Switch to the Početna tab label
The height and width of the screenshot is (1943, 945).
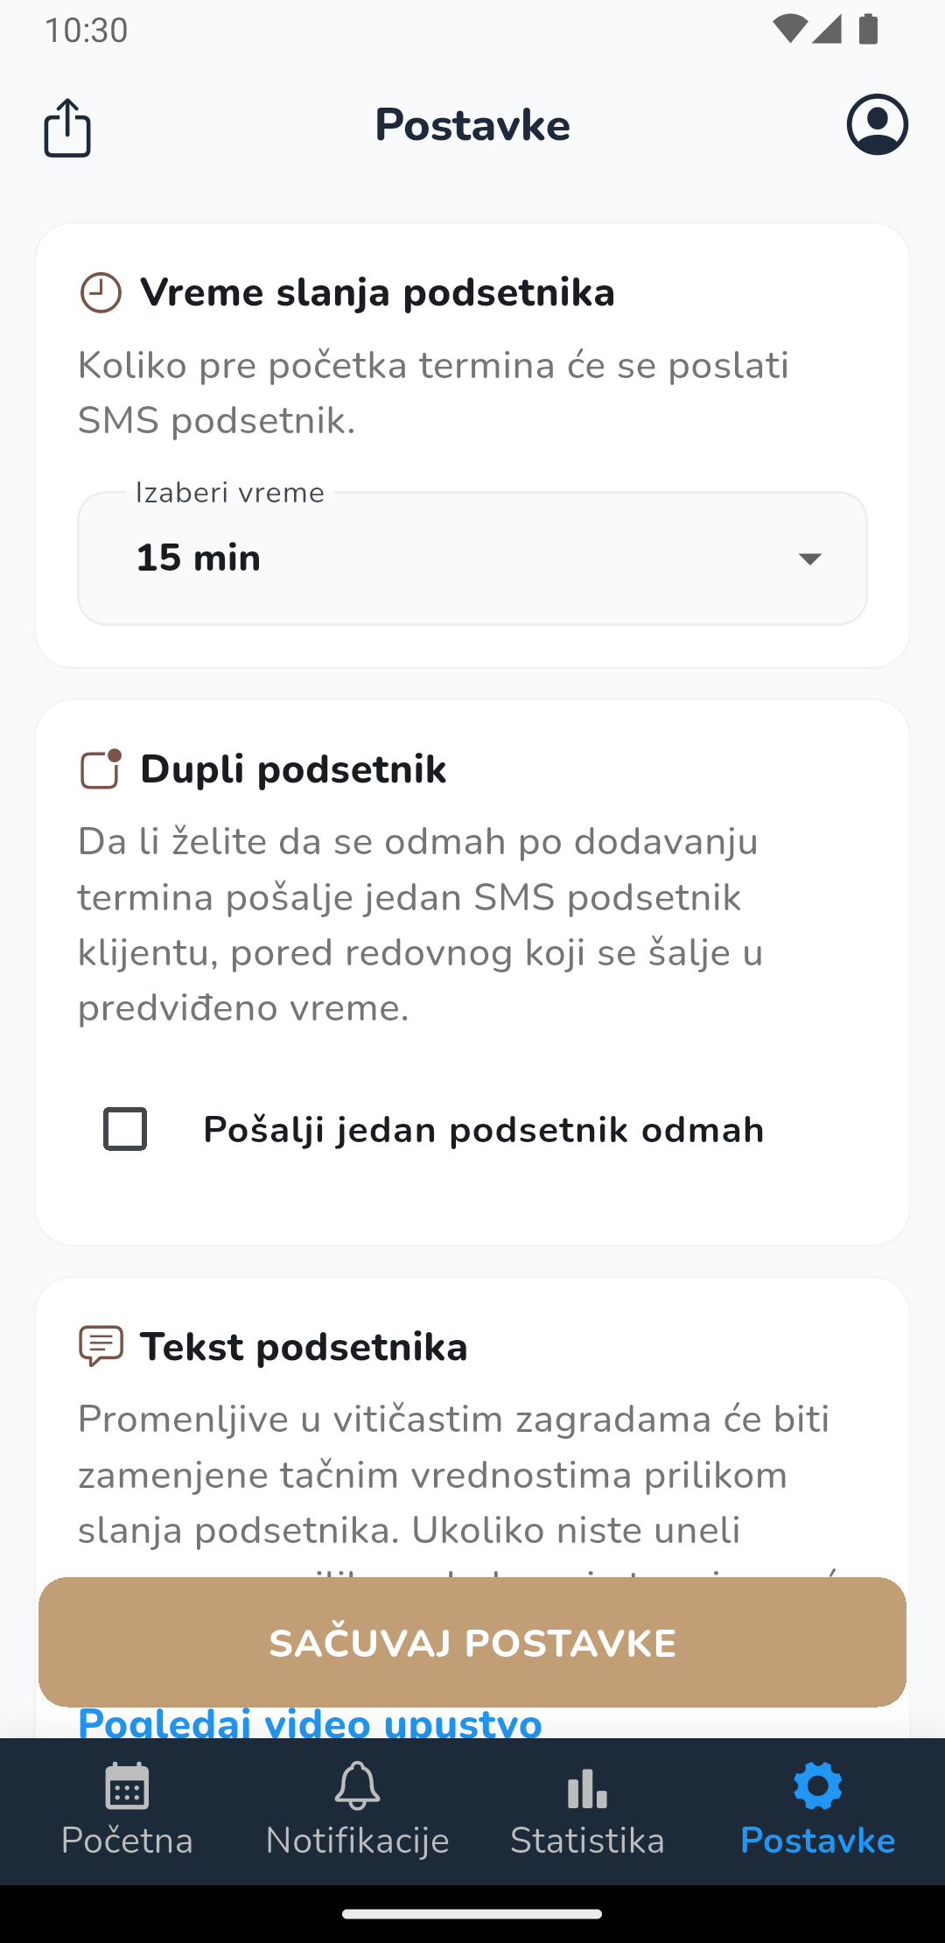[127, 1841]
